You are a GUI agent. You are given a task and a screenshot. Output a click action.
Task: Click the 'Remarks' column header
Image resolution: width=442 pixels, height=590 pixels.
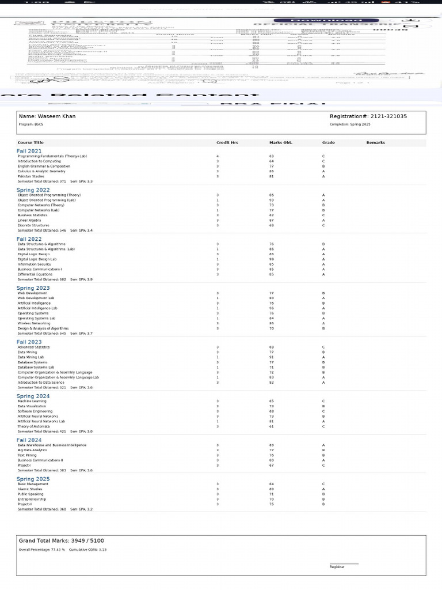[375, 143]
